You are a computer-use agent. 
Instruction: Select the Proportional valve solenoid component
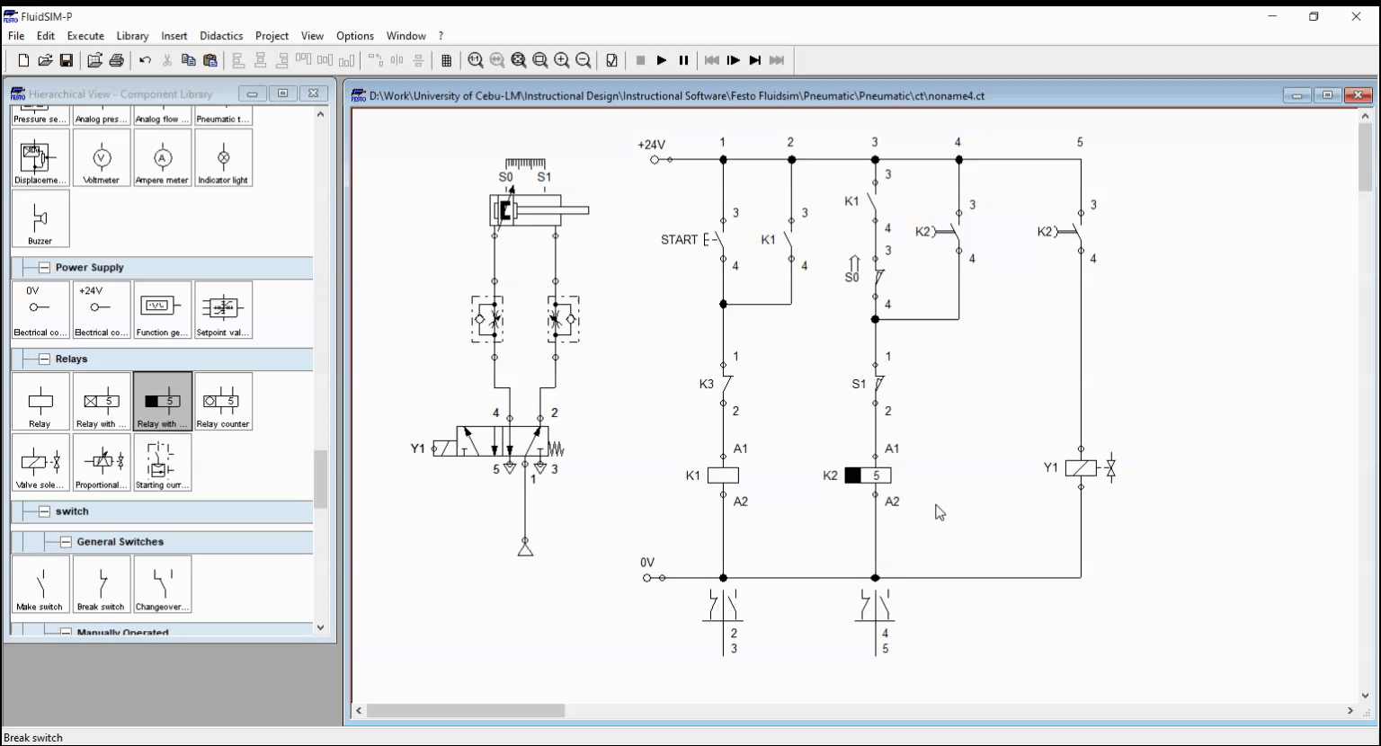[x=102, y=463]
